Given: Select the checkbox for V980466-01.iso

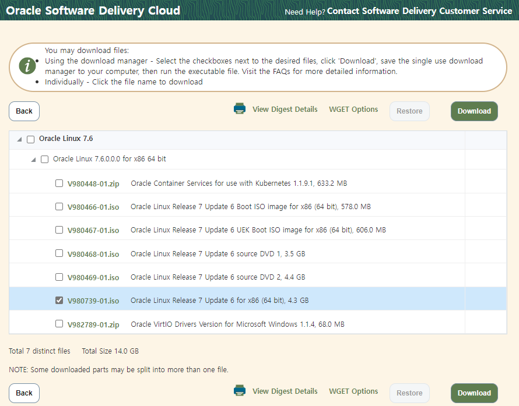Looking at the screenshot, I should (59, 207).
